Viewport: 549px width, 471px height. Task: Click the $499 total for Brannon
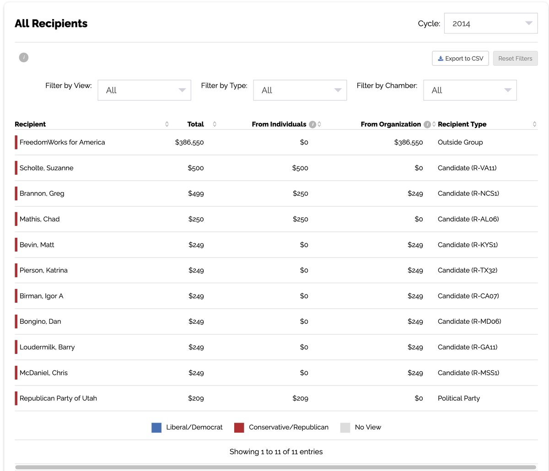(x=196, y=193)
